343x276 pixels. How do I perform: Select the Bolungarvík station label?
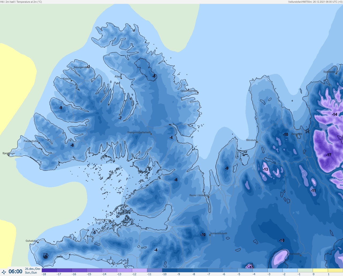point(80,67)
